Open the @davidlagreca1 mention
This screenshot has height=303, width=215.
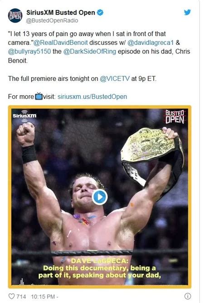[x=151, y=43]
